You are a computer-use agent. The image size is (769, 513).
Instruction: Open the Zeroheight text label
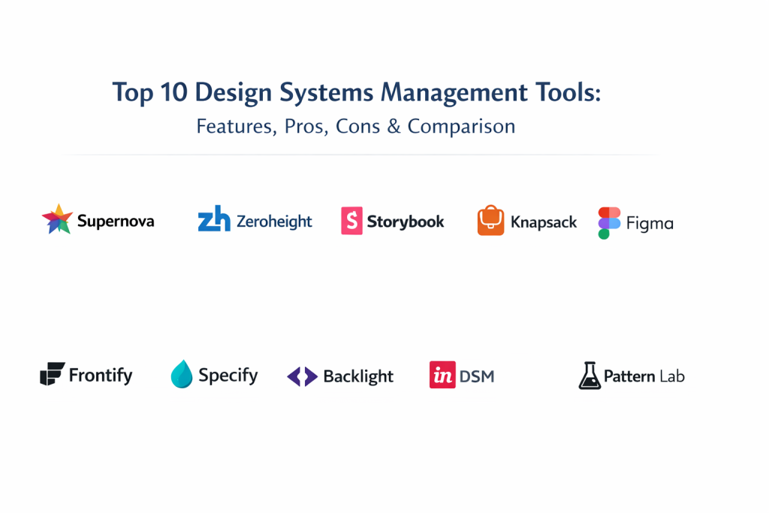click(274, 222)
